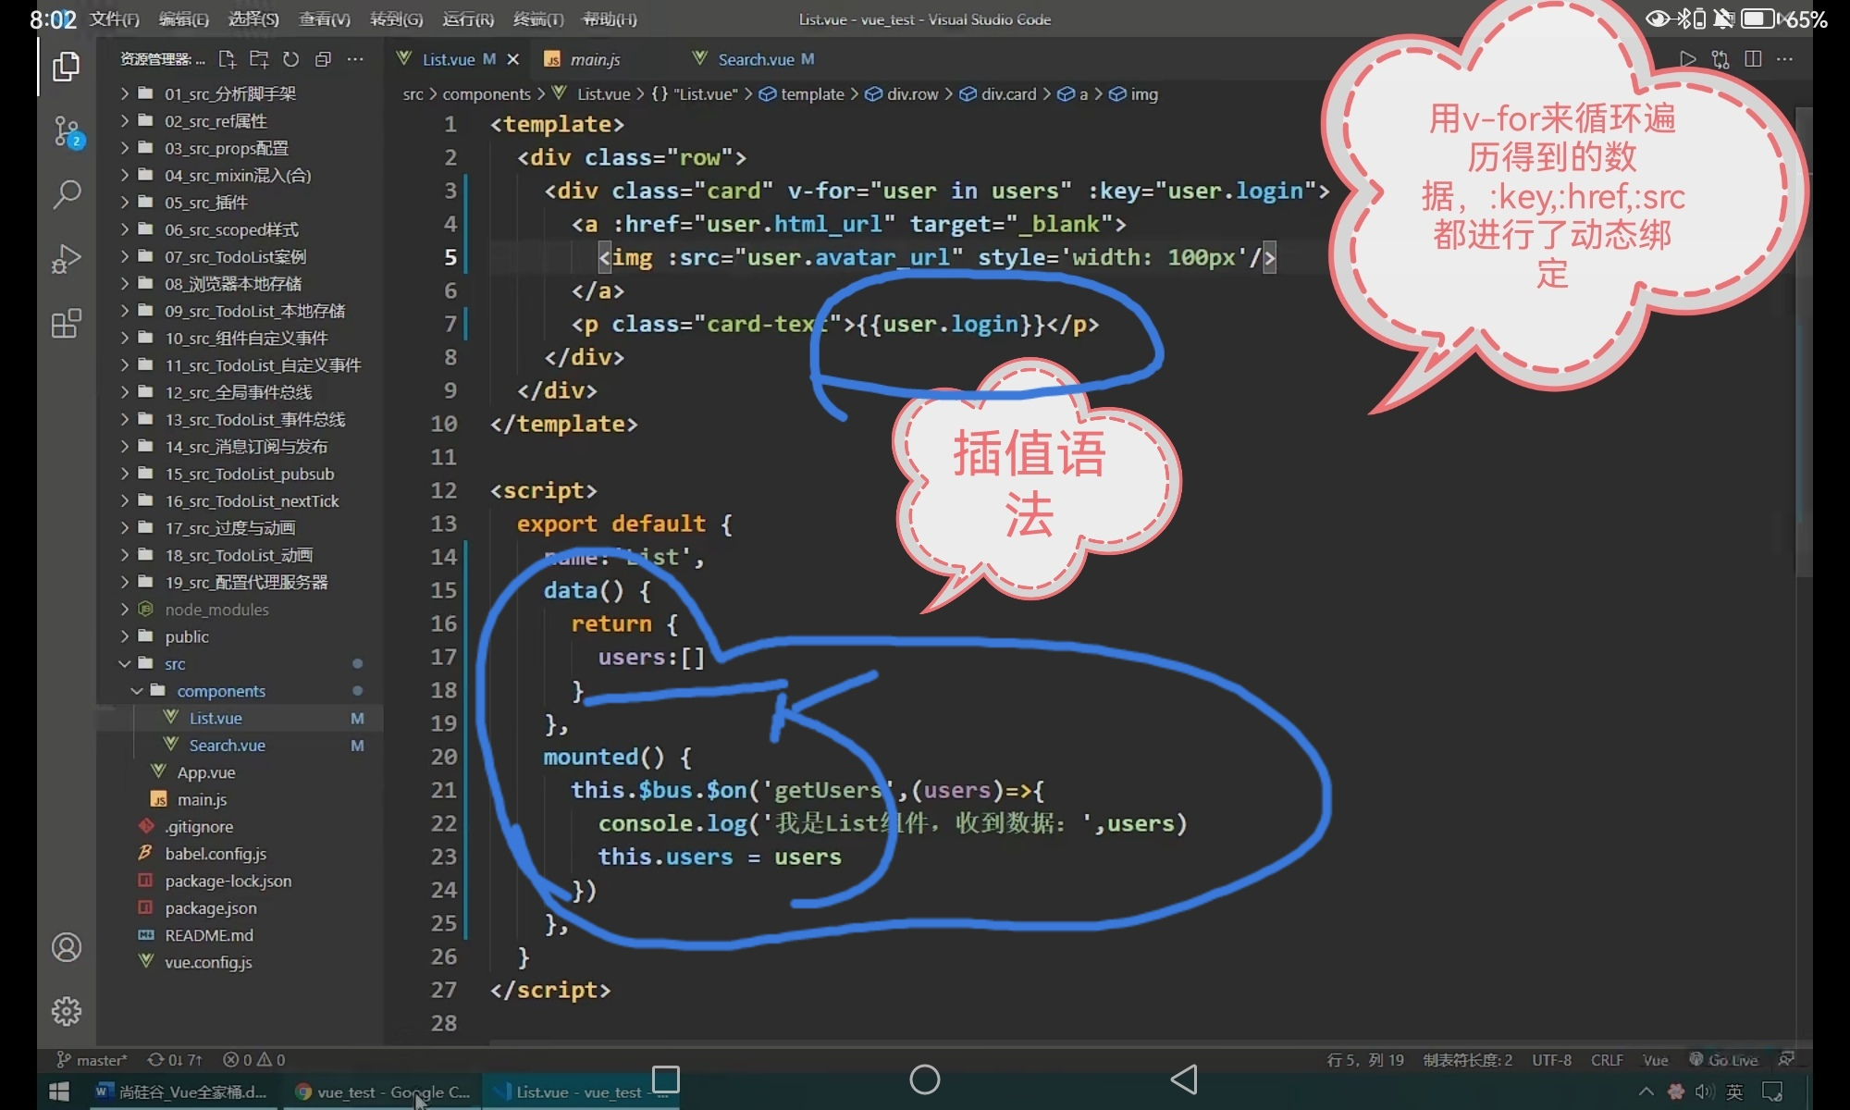Click the master branch indicator

click(x=92, y=1060)
